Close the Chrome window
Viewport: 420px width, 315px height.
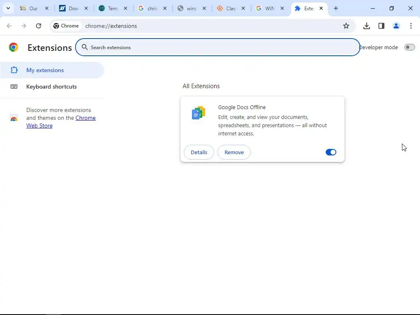coord(410,8)
